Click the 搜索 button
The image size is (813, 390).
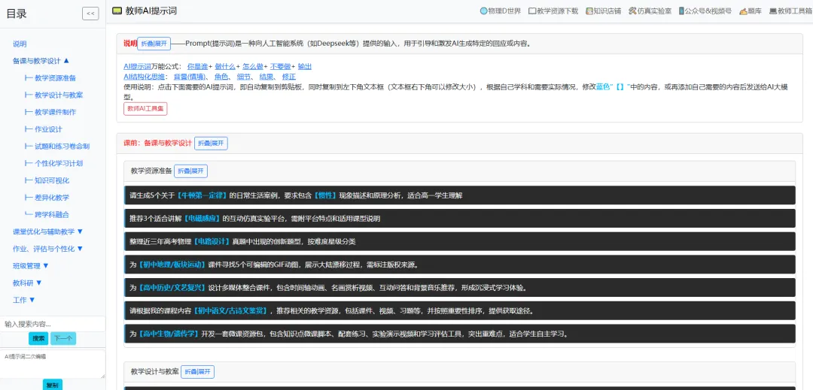[x=38, y=338]
